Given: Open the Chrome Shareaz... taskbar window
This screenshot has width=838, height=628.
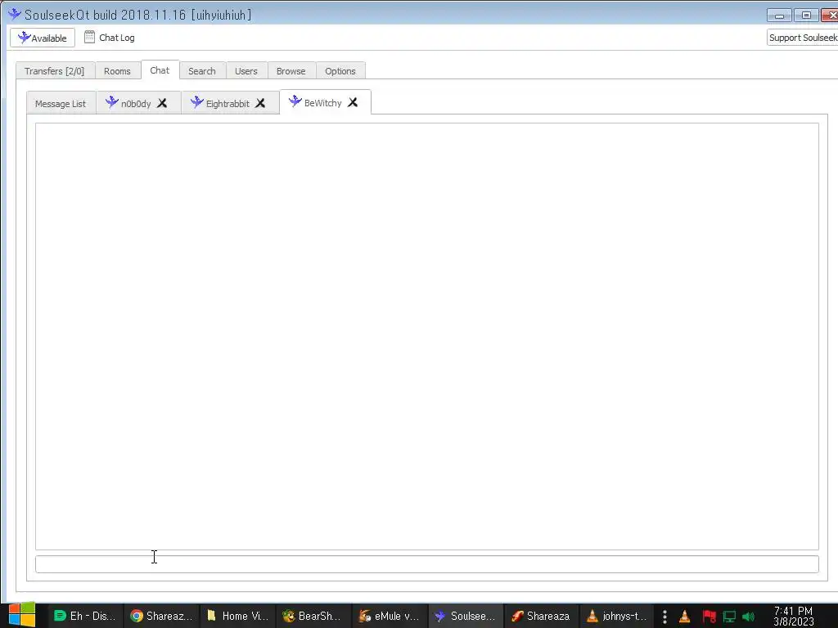Looking at the screenshot, I should click(161, 617).
